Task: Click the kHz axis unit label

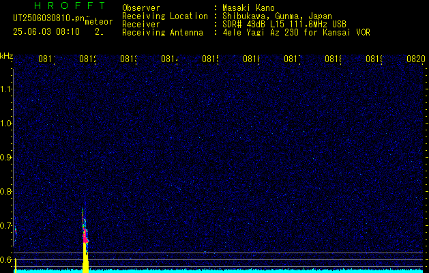Action: pyautogui.click(x=6, y=57)
